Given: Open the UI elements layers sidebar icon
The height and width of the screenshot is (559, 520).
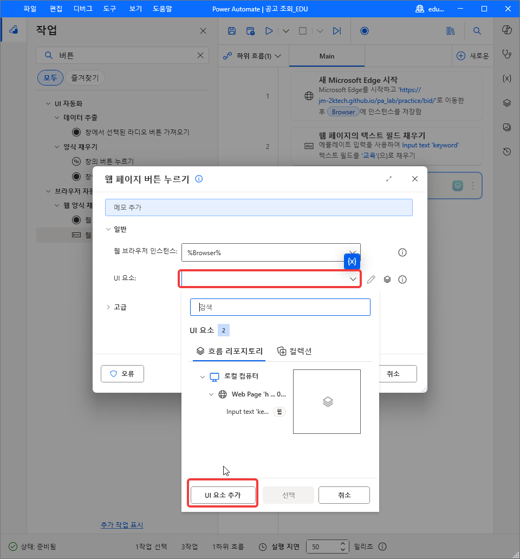Looking at the screenshot, I should [507, 103].
